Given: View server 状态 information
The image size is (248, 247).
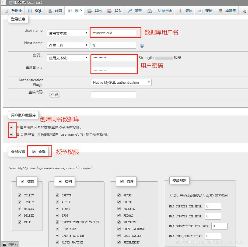Looking at the screenshot, I should pos(57,11).
